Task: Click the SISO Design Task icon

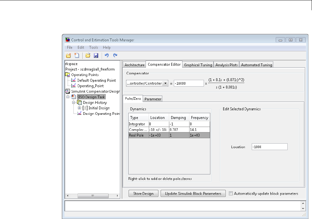Action: [74, 97]
